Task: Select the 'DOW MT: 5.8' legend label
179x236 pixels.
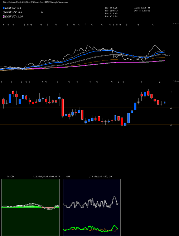Action: pos(14,13)
